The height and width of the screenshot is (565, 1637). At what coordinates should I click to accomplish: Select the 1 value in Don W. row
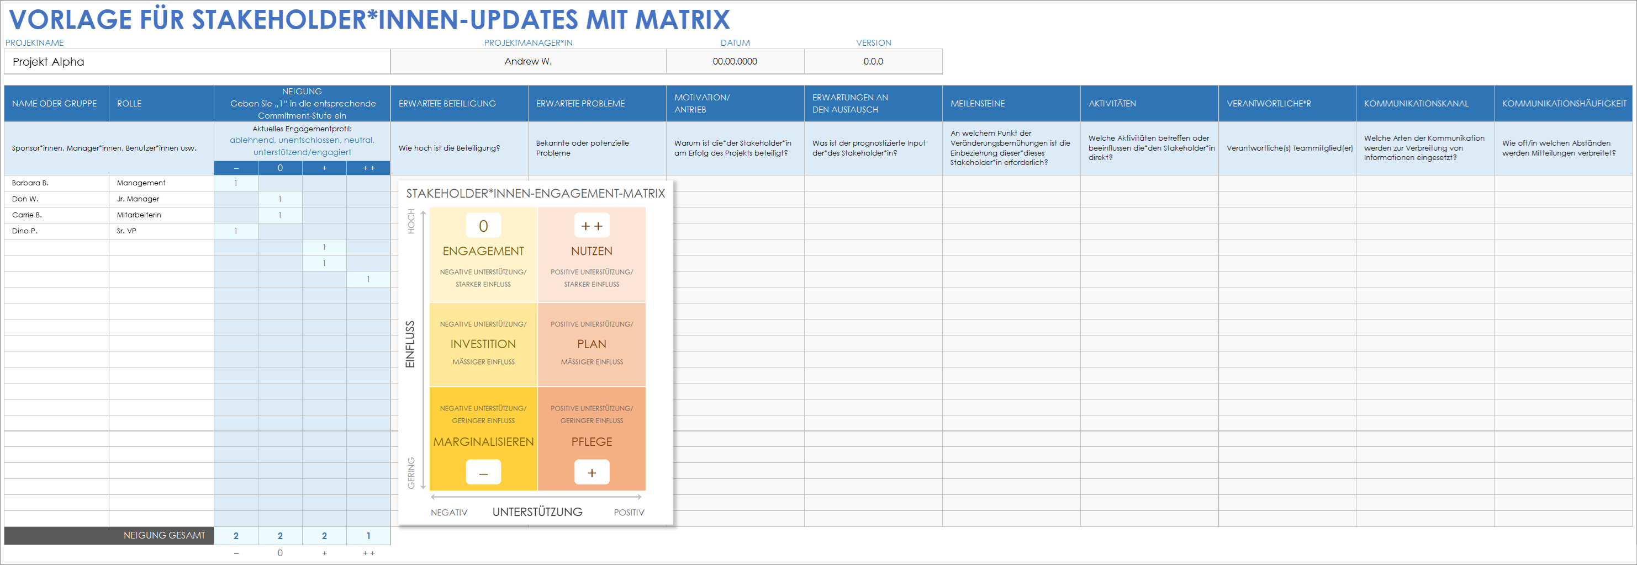[x=280, y=199]
